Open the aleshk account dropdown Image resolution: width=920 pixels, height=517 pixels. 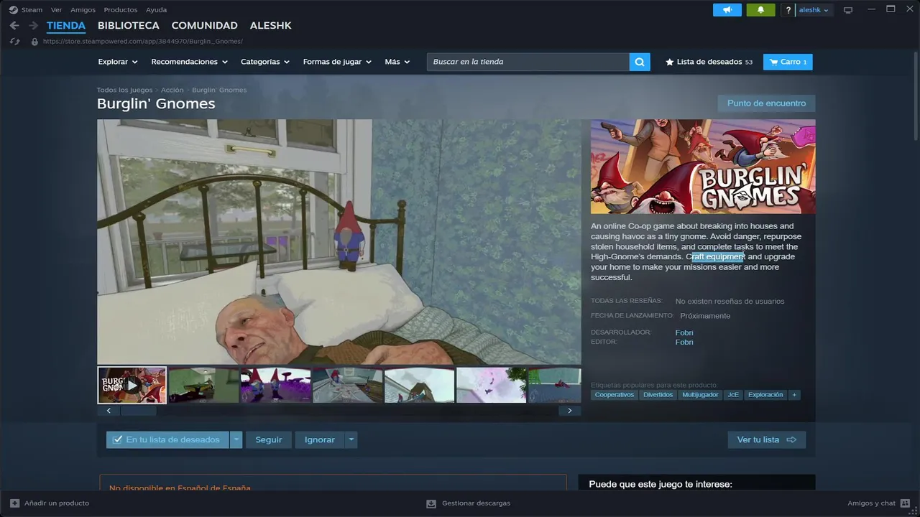tap(814, 10)
